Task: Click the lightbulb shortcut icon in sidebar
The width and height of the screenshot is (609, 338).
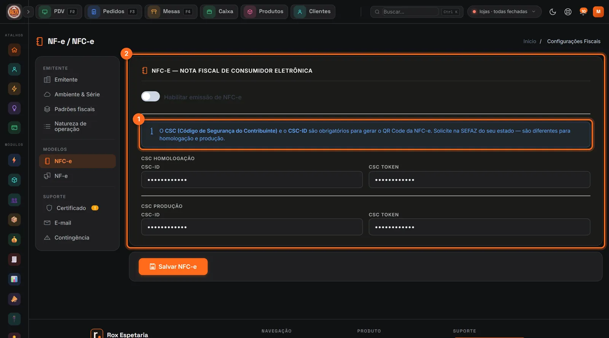Action: pos(14,108)
